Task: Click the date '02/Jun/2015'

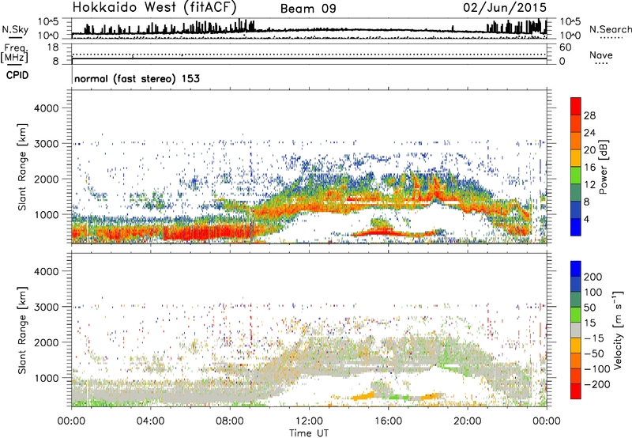Action: (505, 8)
